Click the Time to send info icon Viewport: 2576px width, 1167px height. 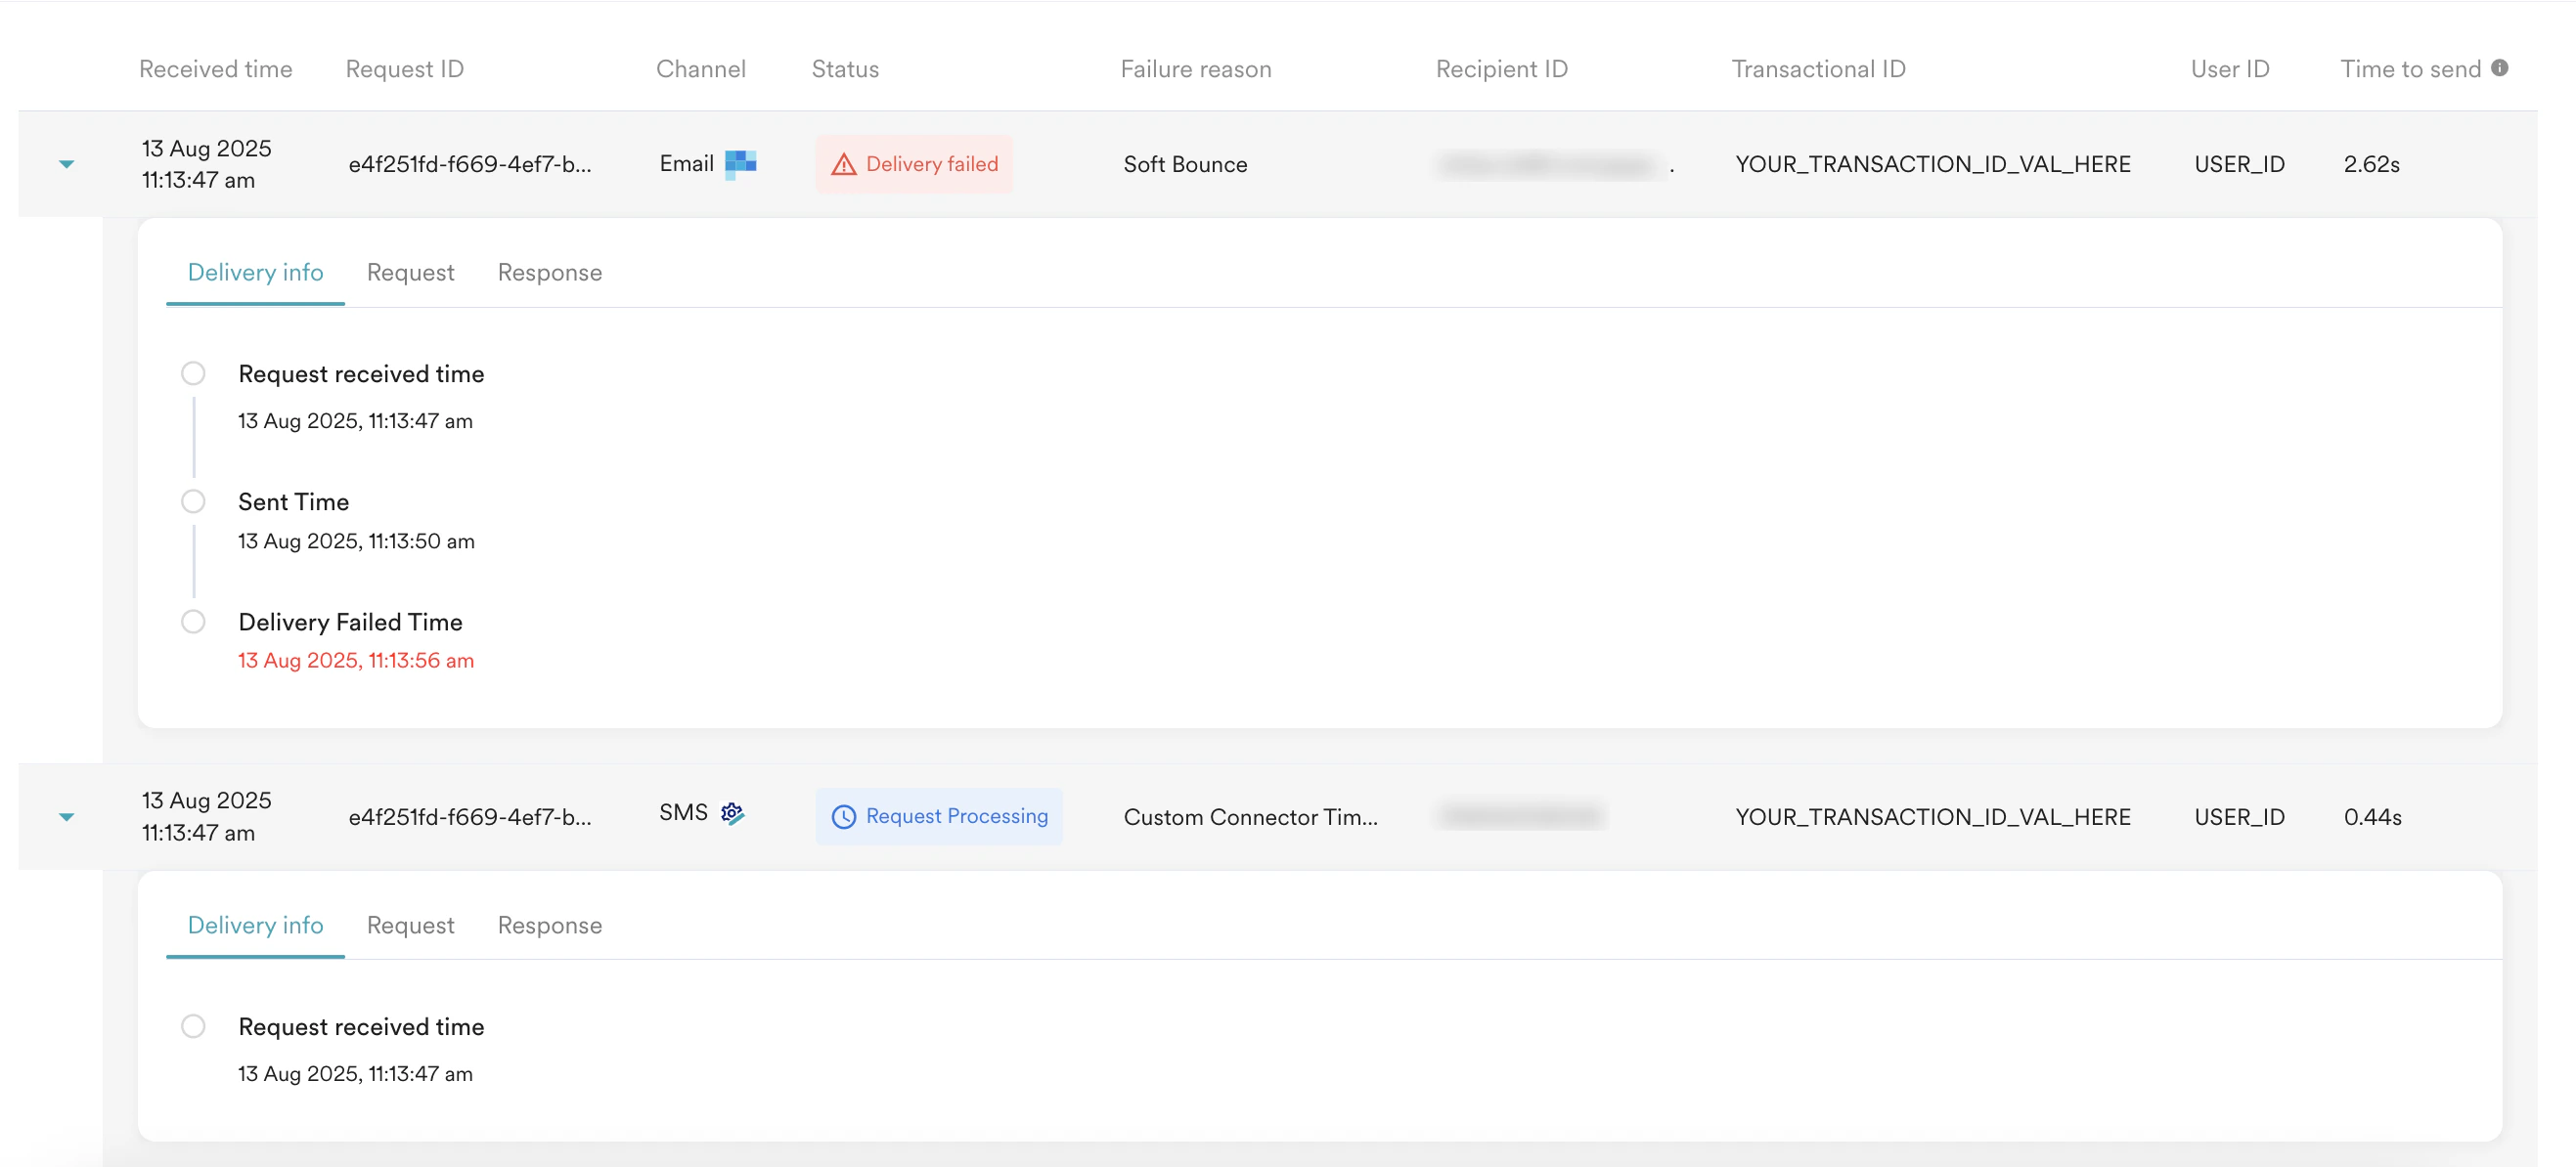2499,68
